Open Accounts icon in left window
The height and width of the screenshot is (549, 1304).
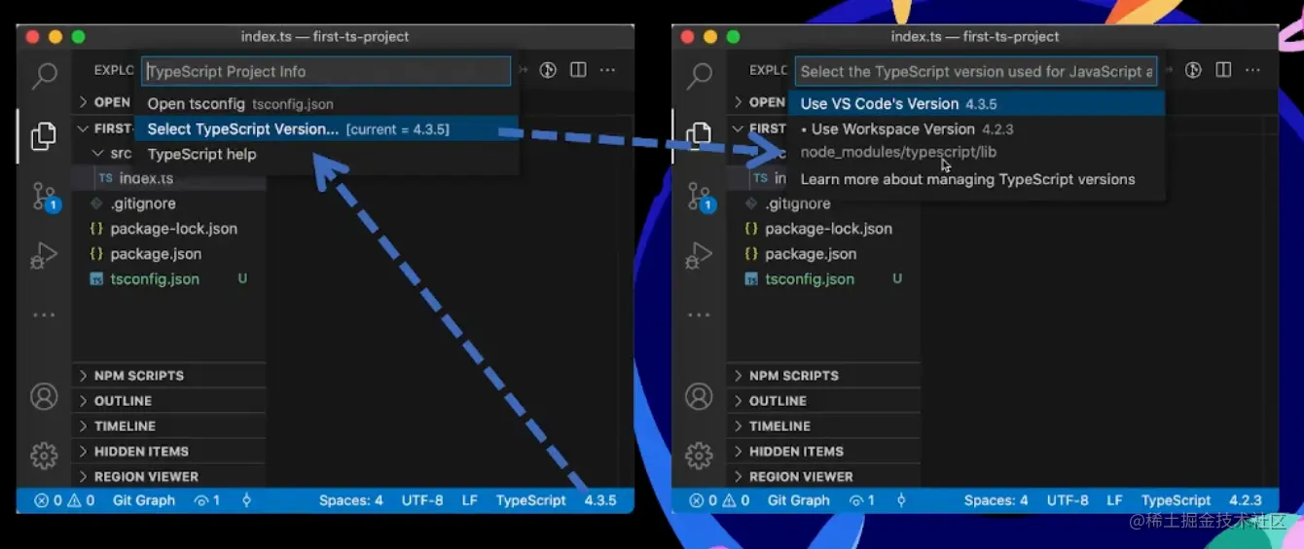pyautogui.click(x=44, y=396)
